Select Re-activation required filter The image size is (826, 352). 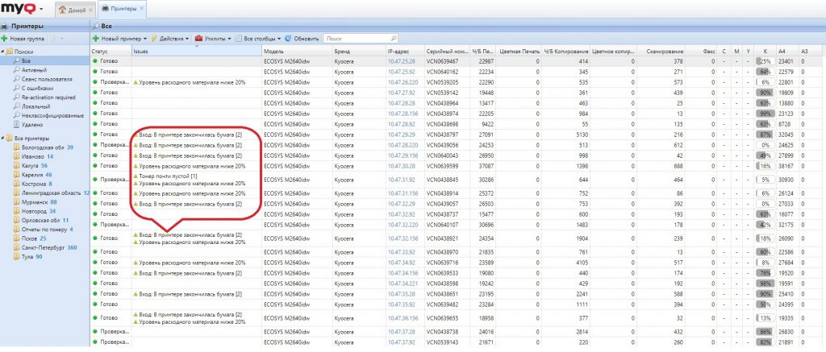pyautogui.click(x=48, y=97)
